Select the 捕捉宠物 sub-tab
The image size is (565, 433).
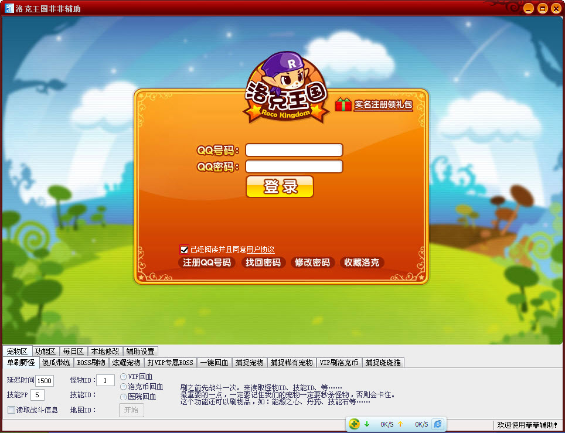pyautogui.click(x=249, y=362)
